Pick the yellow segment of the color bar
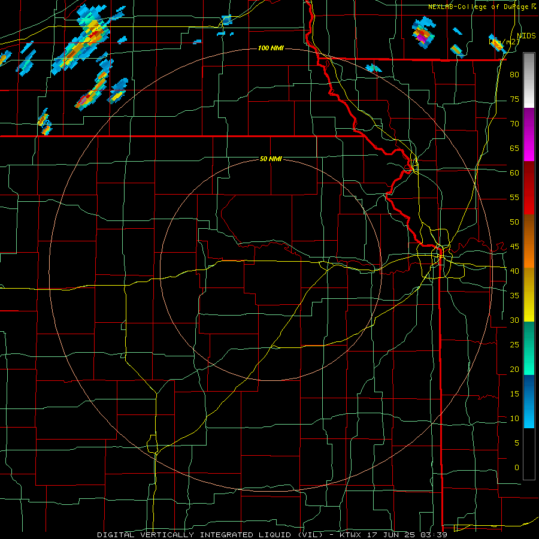 point(529,295)
